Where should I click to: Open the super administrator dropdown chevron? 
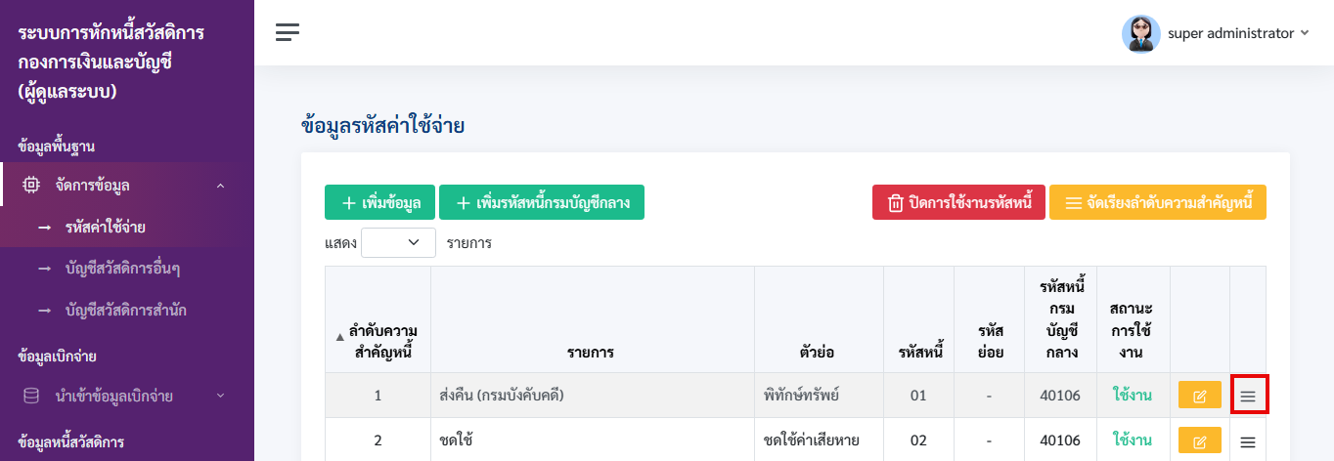(x=1305, y=33)
